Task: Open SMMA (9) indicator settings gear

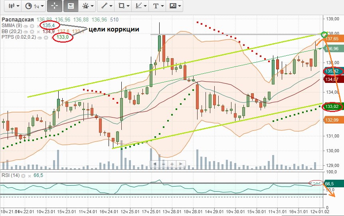Action: point(32,26)
